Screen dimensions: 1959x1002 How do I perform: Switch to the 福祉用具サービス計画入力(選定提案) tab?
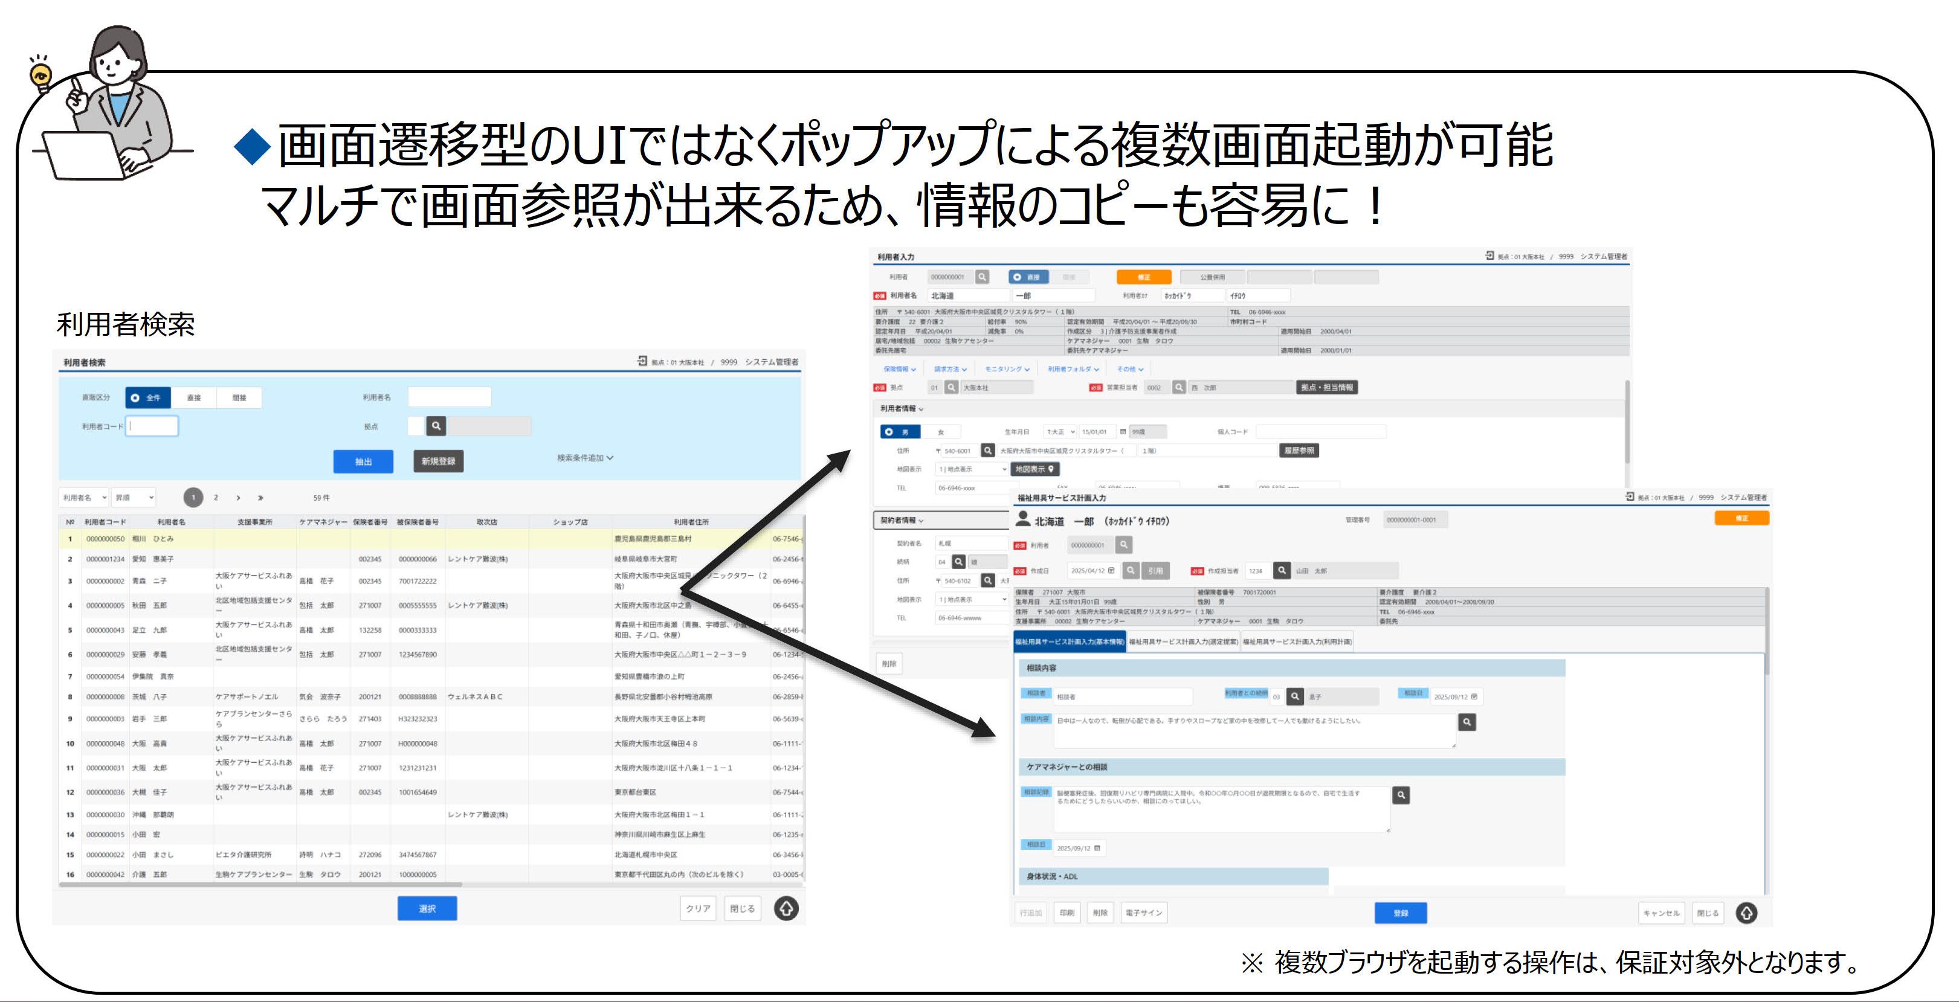point(1183,643)
